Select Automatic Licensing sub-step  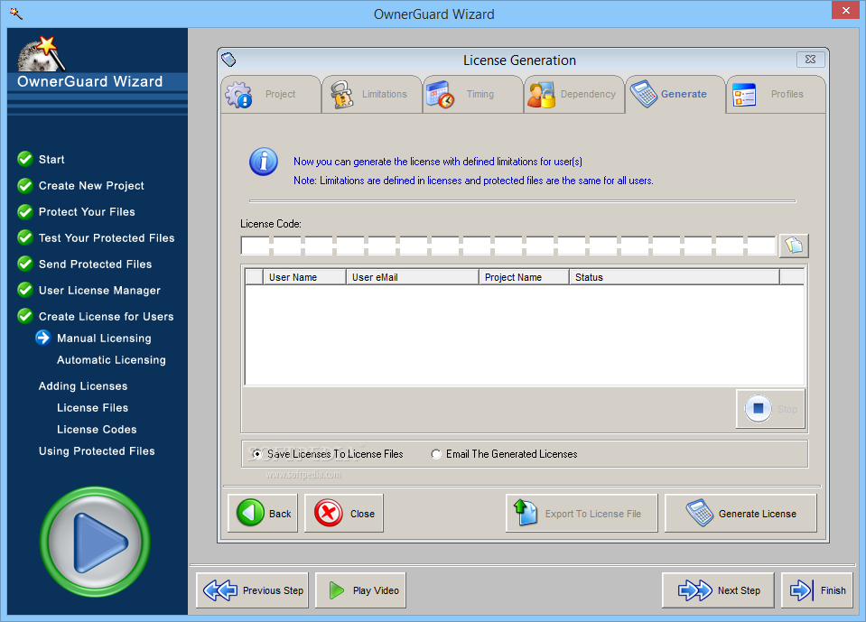pos(111,360)
